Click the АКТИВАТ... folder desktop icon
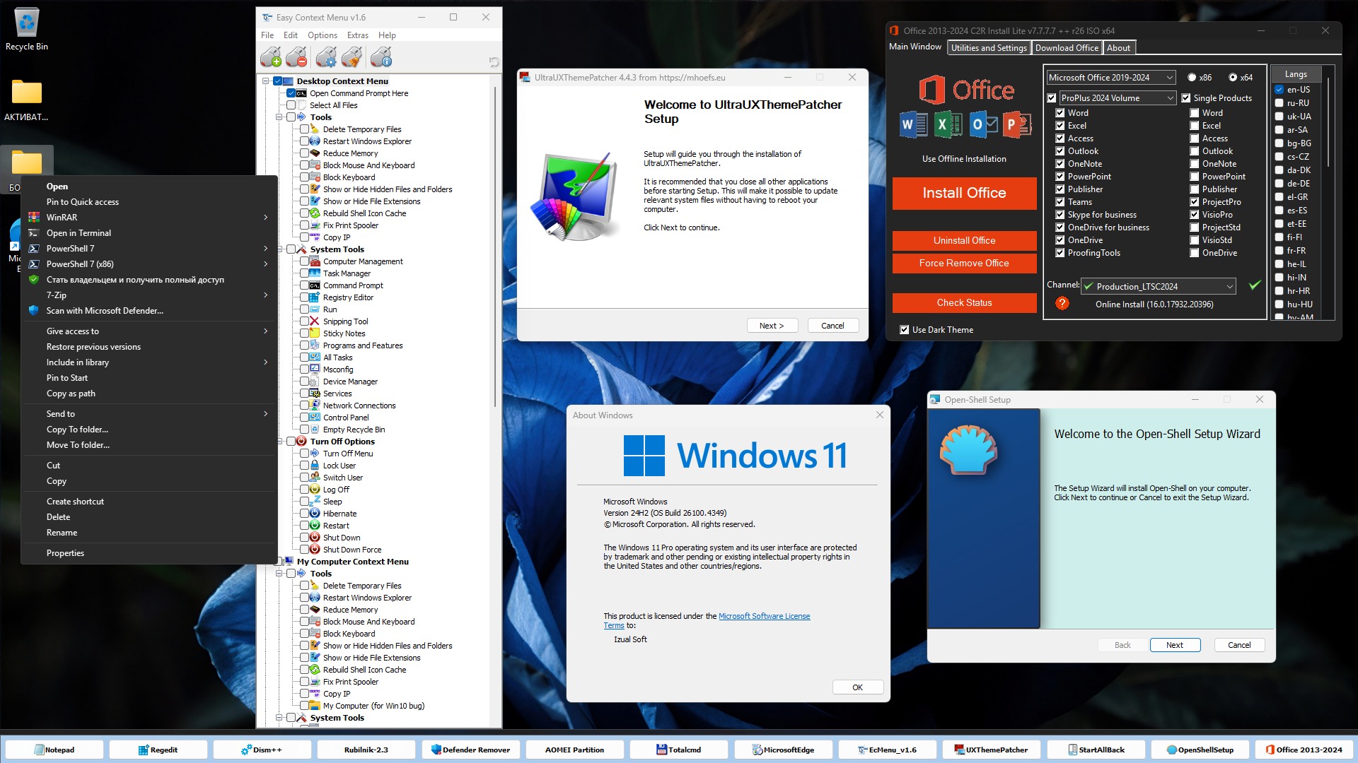The height and width of the screenshot is (763, 1358). coord(27,99)
